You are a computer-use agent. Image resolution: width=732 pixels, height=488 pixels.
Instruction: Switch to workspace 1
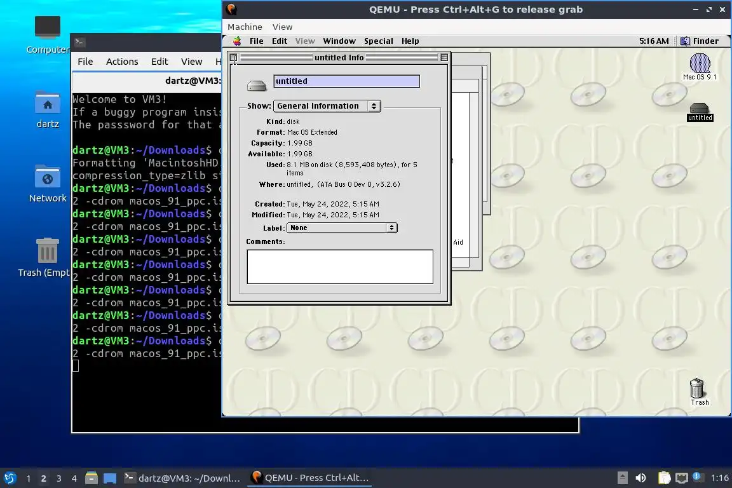29,478
